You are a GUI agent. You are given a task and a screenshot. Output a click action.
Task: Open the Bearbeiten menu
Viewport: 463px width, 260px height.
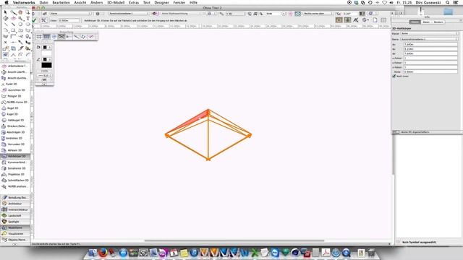click(x=61, y=2)
